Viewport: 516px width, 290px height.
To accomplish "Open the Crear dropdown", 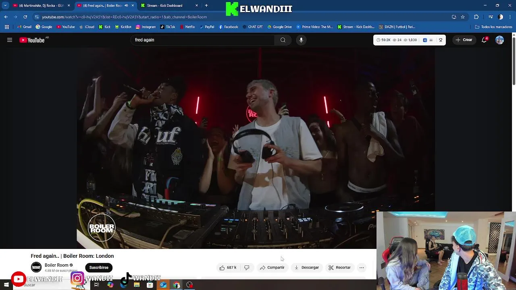I will [464, 40].
